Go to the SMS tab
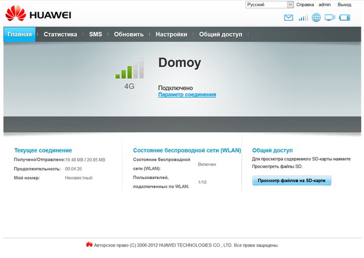This screenshot has height=258, width=364. coord(95,35)
